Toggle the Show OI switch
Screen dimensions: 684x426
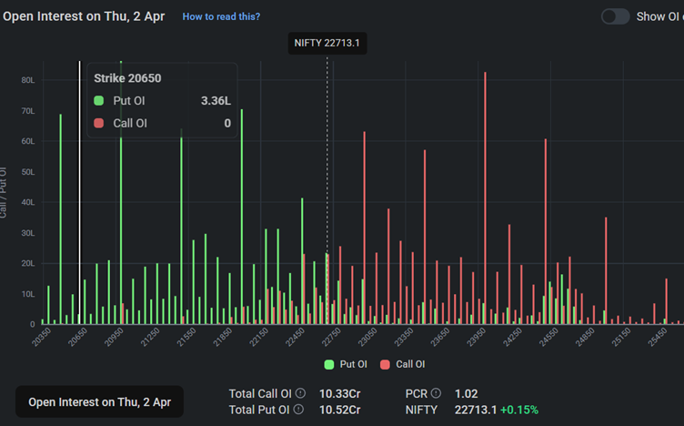point(616,16)
